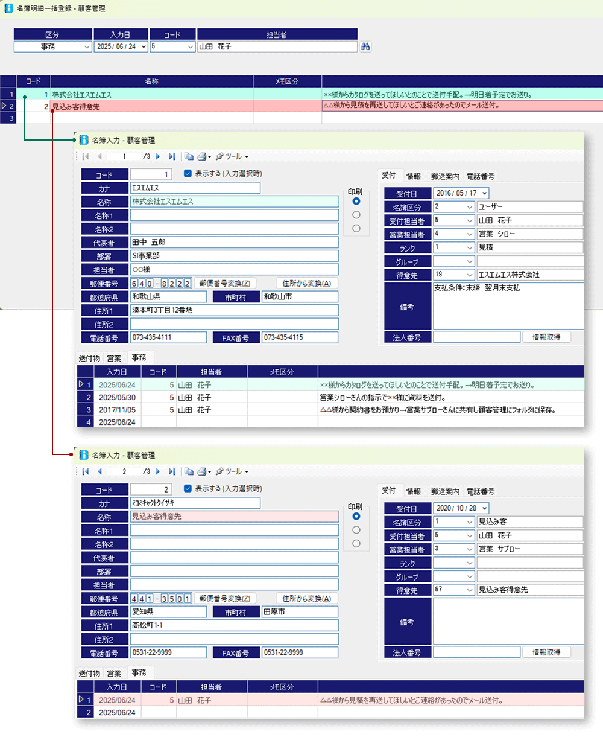Screen dimensions: 603x746
Task: Open 受付日 dropdown showing 2016/05/17
Action: click(485, 193)
